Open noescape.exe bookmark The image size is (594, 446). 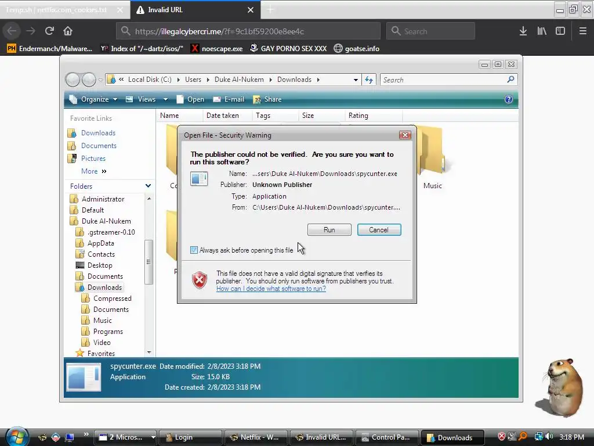click(x=217, y=49)
